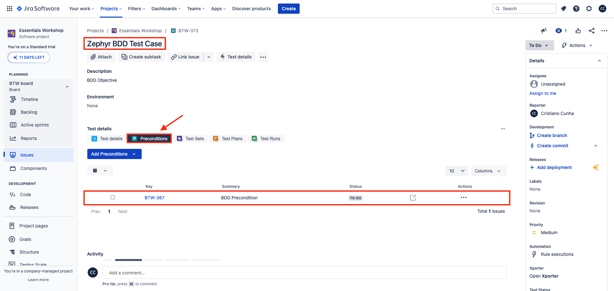Open the CC profile avatar in header
Viewport: 614px width, 291px height.
tap(602, 9)
